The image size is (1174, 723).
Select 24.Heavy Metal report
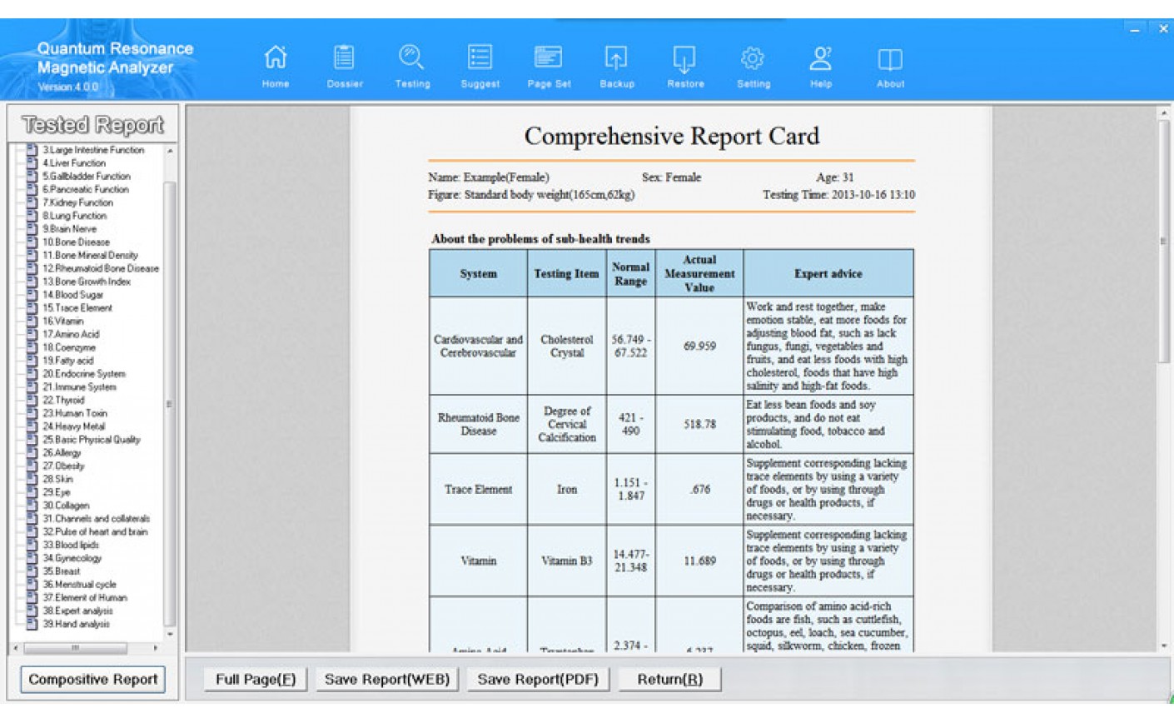click(x=74, y=426)
